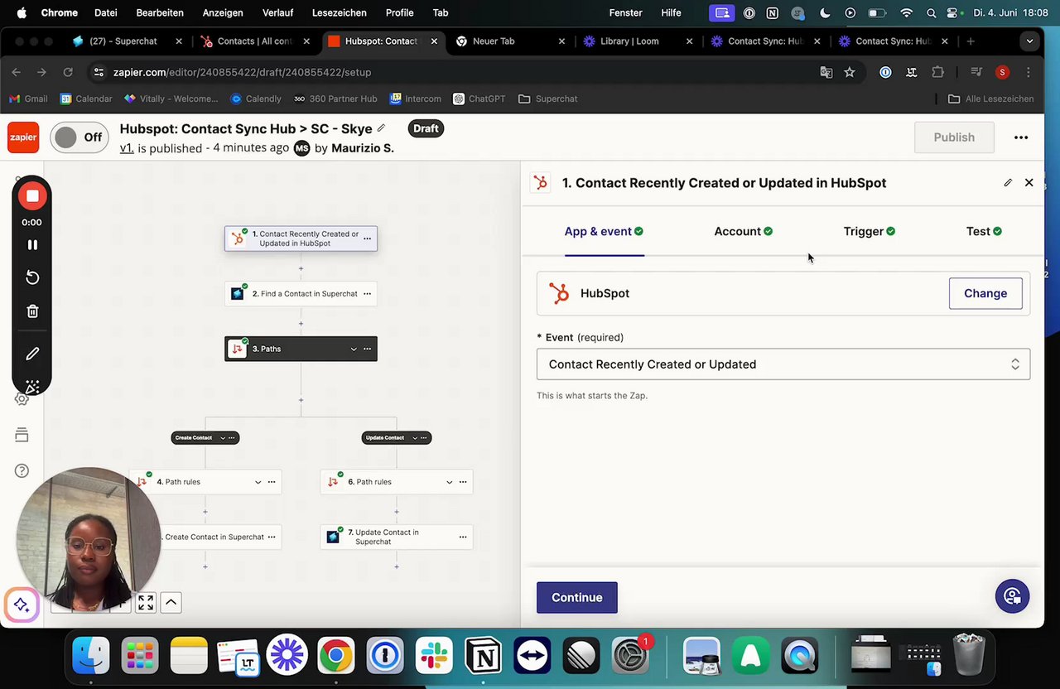
Task: Open the v1. version link
Action: click(127, 147)
